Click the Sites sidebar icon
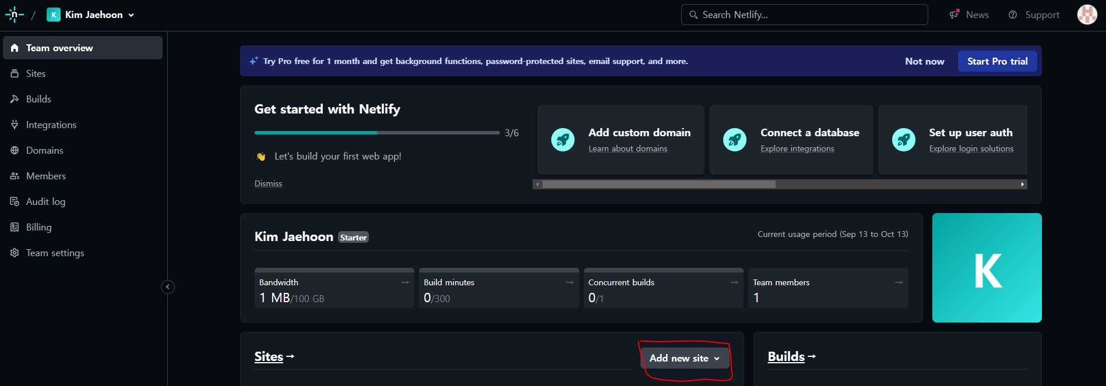Screen dimensions: 1106x386 point(15,73)
